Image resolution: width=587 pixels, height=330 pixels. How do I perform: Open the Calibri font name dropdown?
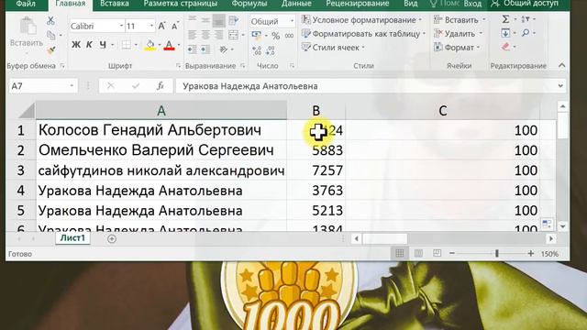pyautogui.click(x=121, y=26)
